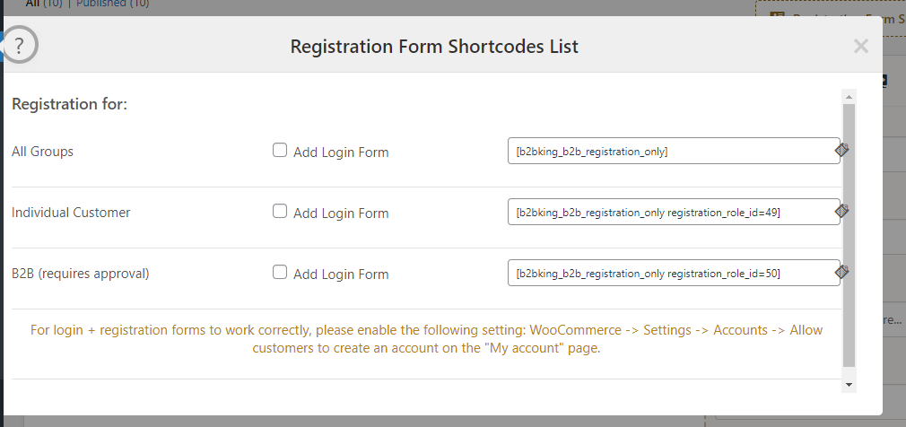Click the Individual Customer row label
The height and width of the screenshot is (427, 906).
point(71,212)
